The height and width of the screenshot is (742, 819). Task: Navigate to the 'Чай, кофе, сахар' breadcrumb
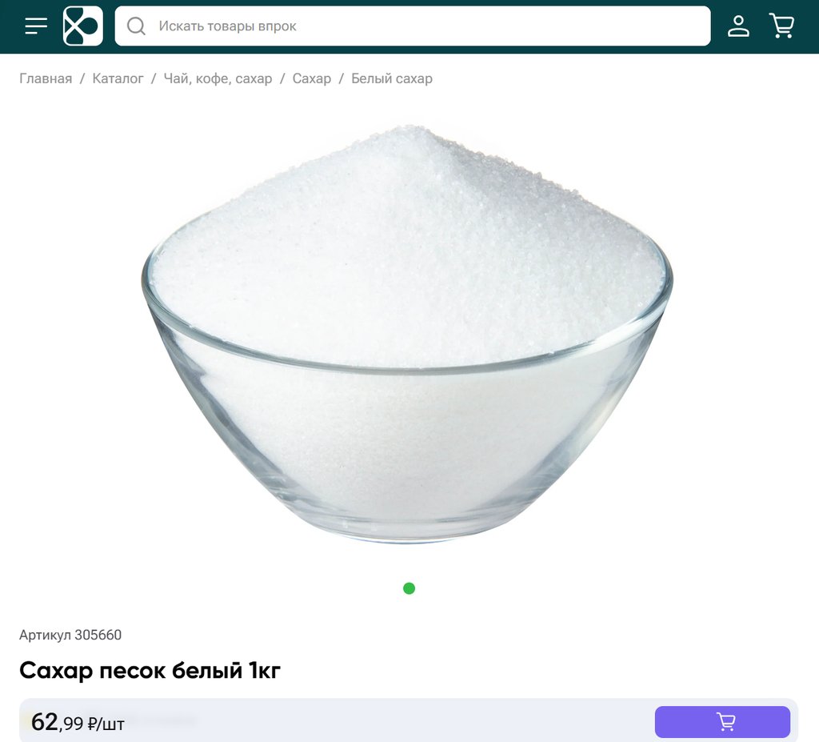tap(218, 78)
